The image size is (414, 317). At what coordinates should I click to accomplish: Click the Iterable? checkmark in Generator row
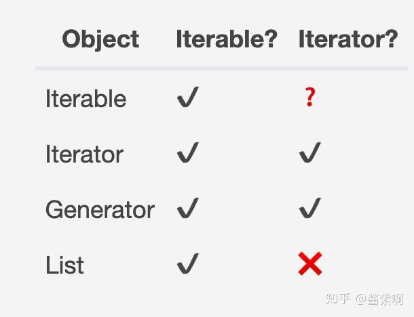coord(188,208)
